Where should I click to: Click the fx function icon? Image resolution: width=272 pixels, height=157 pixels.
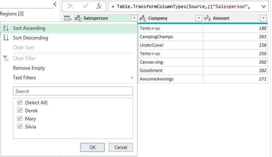pos(99,6)
